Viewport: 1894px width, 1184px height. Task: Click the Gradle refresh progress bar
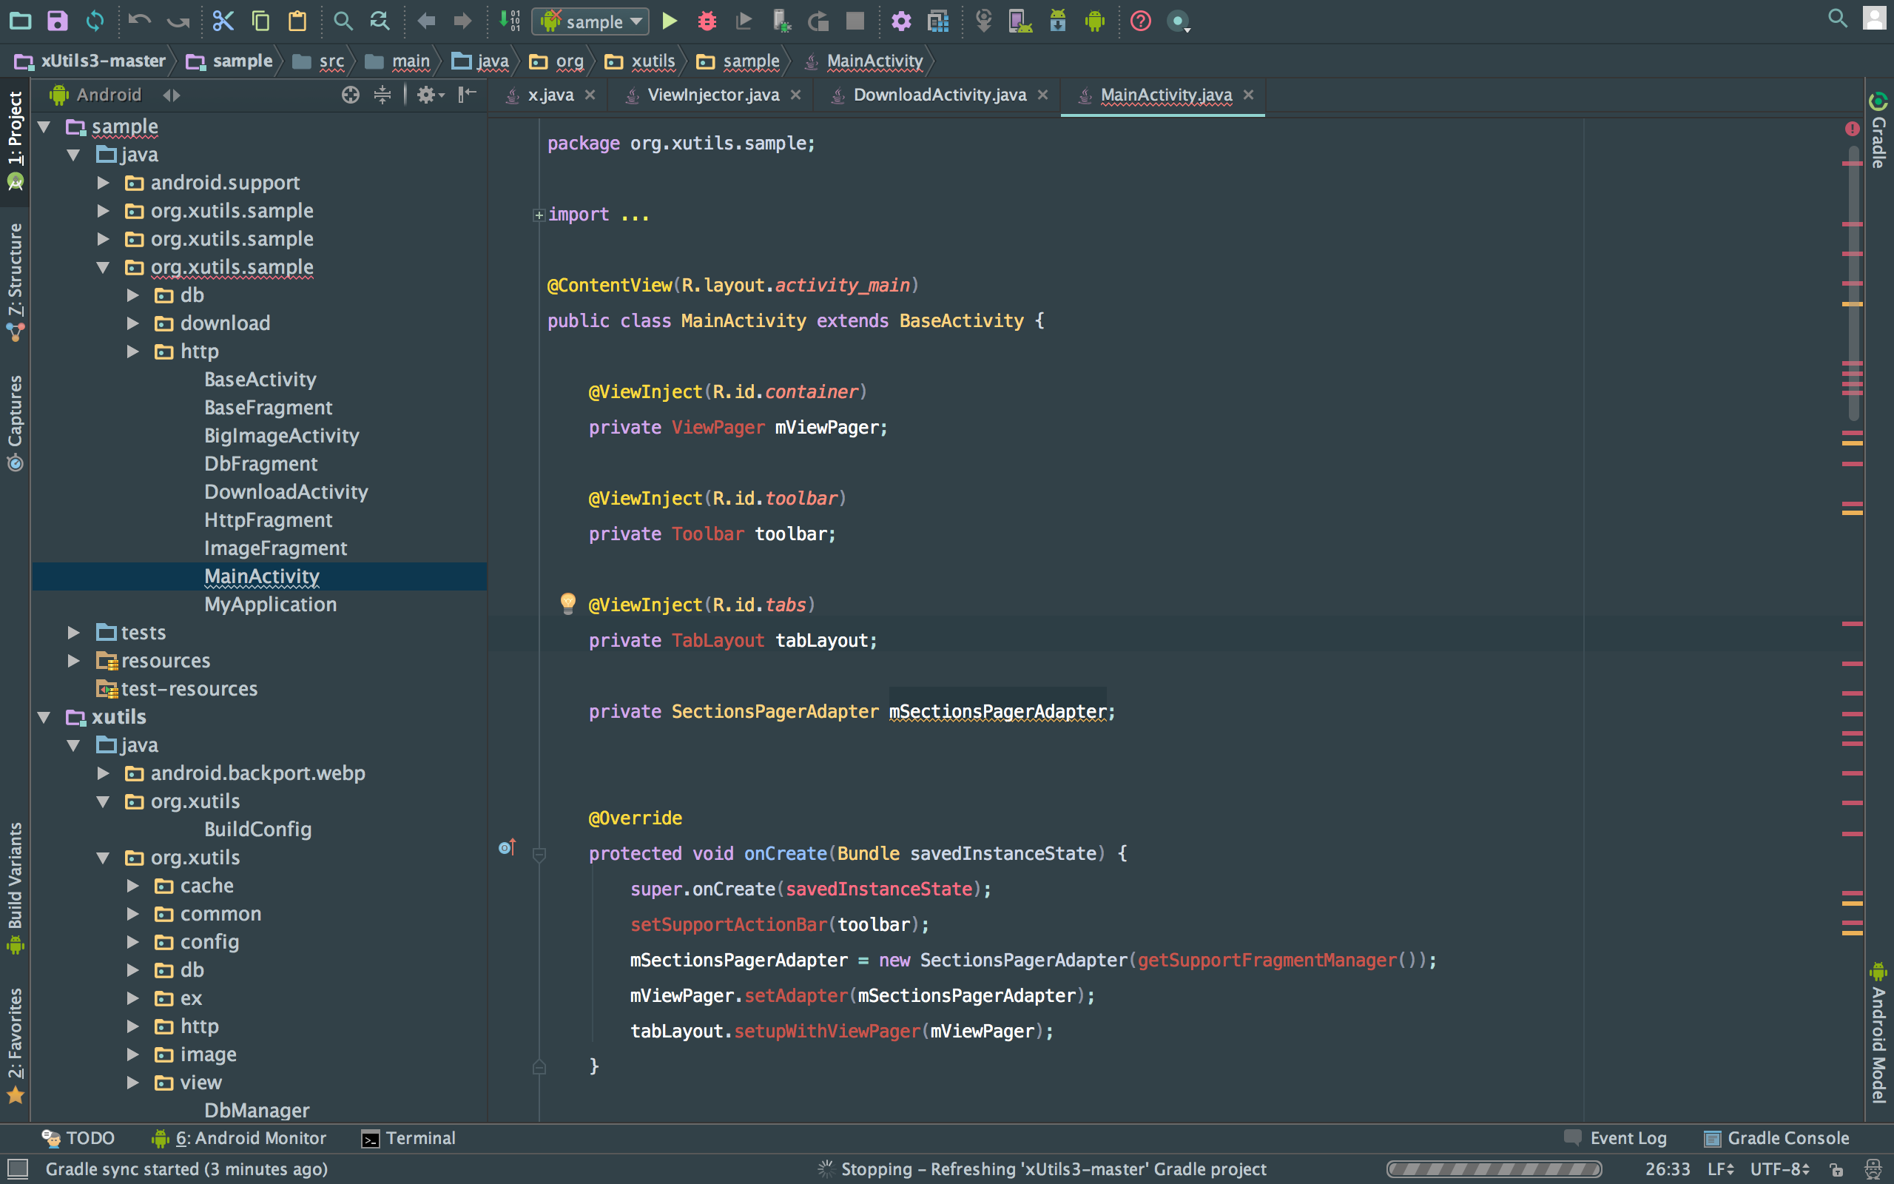(1494, 1169)
